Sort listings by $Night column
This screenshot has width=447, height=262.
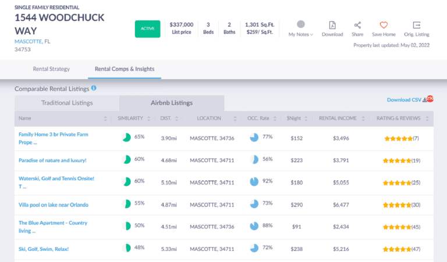point(296,119)
